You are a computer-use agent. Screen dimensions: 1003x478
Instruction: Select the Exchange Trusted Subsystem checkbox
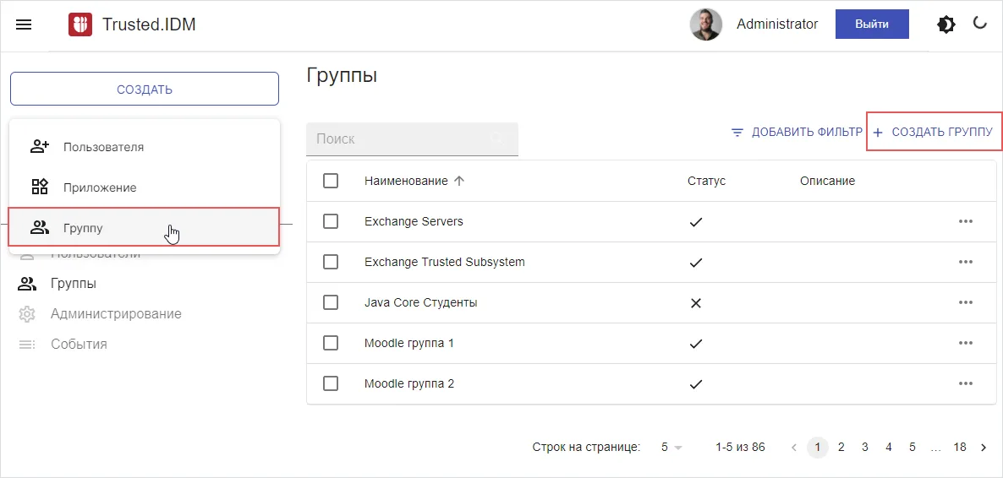(331, 262)
